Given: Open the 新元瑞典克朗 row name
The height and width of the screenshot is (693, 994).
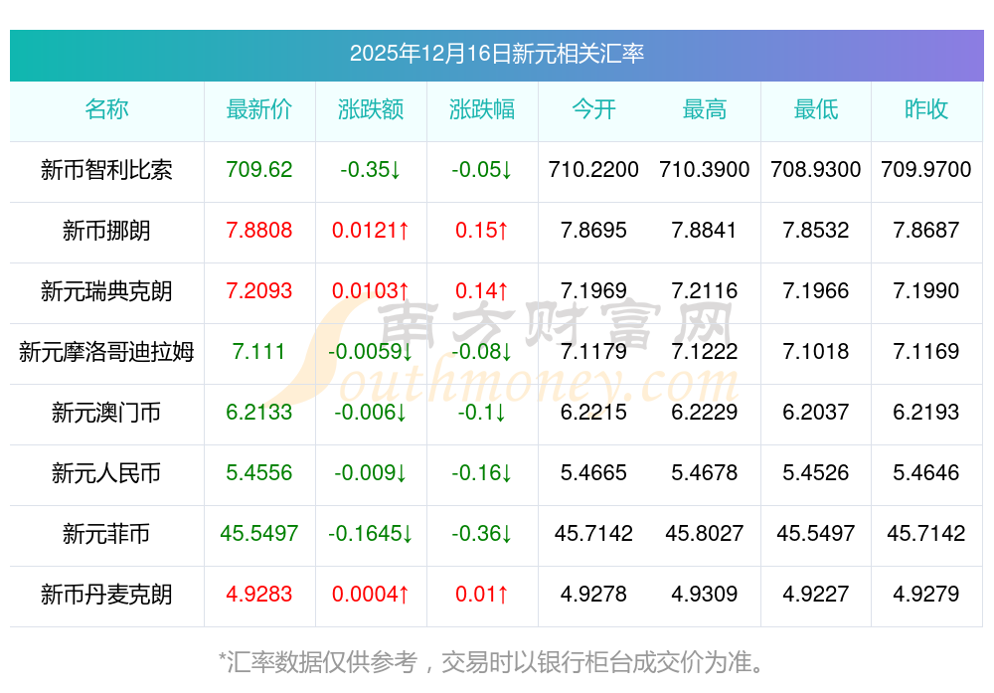Looking at the screenshot, I should (106, 291).
